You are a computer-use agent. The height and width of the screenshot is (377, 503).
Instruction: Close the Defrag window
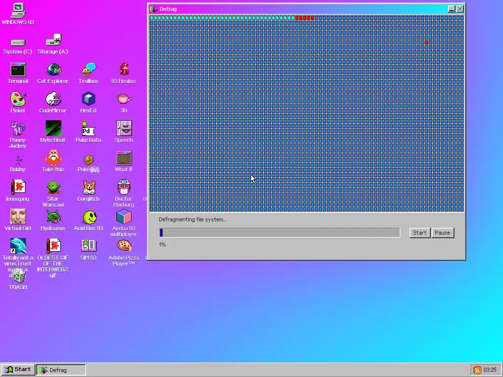[x=460, y=9]
